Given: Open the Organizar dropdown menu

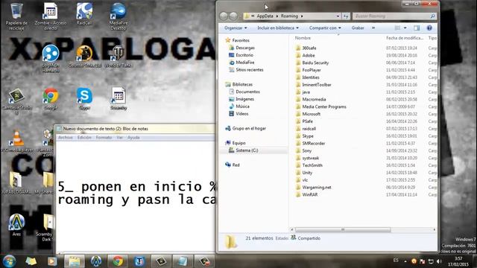Looking at the screenshot, I should point(236,28).
